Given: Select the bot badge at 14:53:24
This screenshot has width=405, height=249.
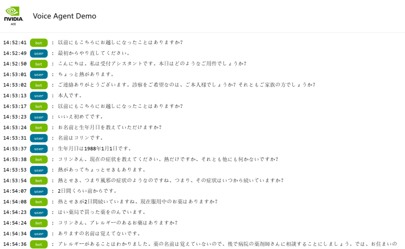Looking at the screenshot, I should coord(39,127).
